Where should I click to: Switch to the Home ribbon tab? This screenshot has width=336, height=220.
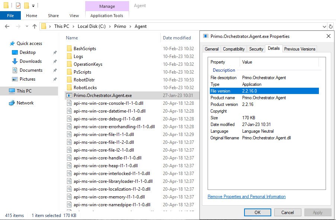tap(32, 16)
